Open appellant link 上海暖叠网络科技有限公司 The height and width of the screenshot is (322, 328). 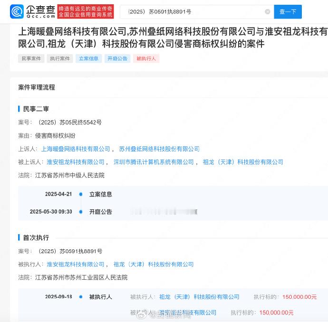click(76, 149)
